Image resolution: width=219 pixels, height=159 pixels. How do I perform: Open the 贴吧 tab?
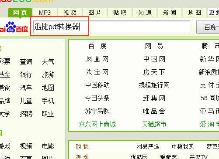pyautogui.click(x=120, y=13)
